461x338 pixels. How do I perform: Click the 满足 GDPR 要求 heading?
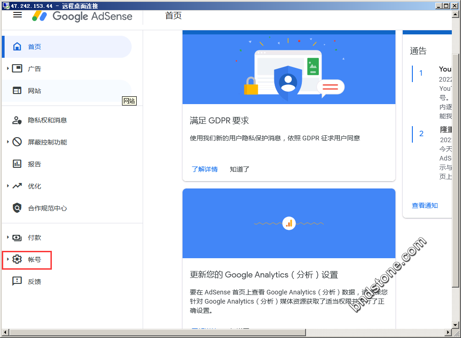(219, 121)
